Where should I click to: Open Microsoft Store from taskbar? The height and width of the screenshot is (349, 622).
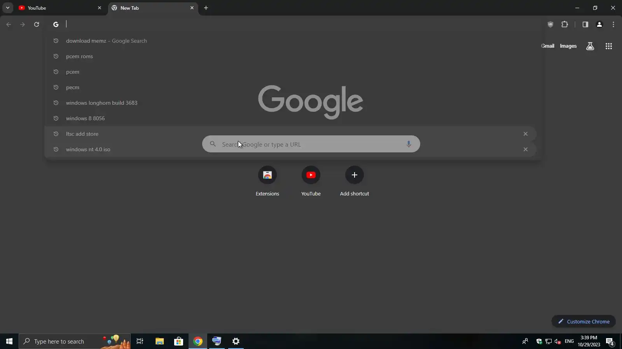[x=179, y=341]
